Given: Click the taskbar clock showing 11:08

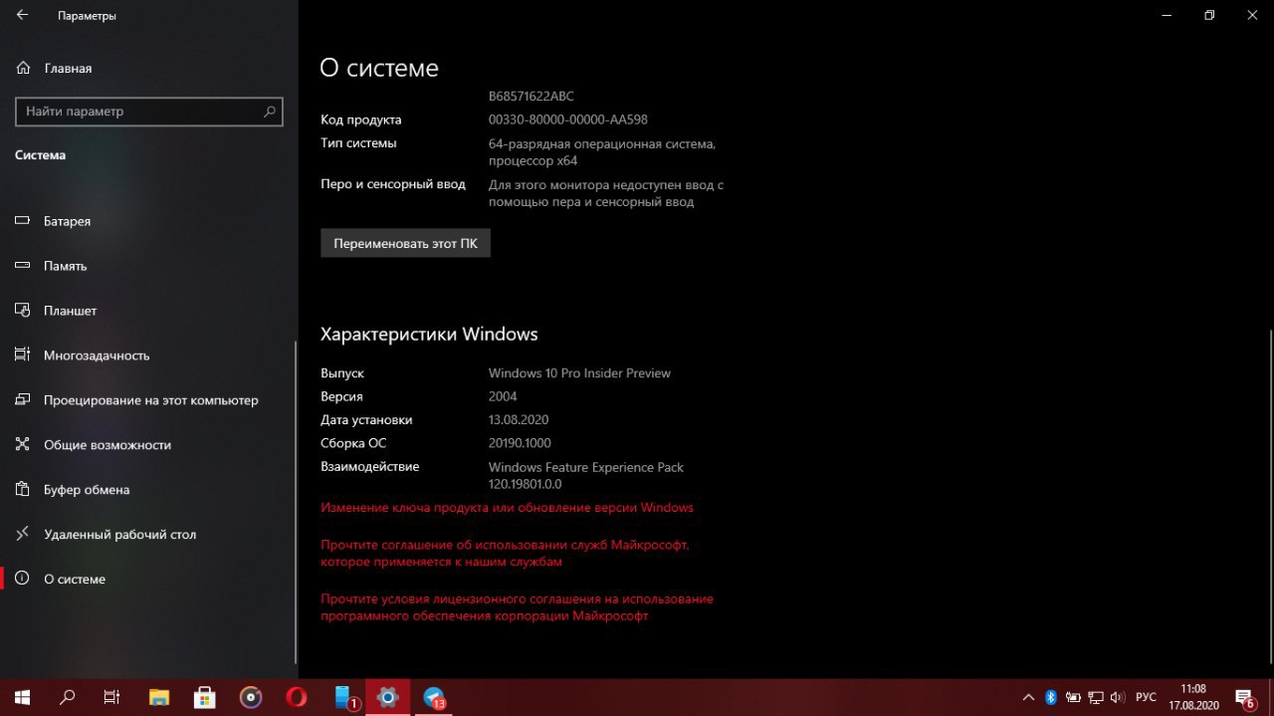Looking at the screenshot, I should [x=1193, y=697].
